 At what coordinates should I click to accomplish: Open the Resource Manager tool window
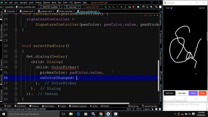(1, 32)
